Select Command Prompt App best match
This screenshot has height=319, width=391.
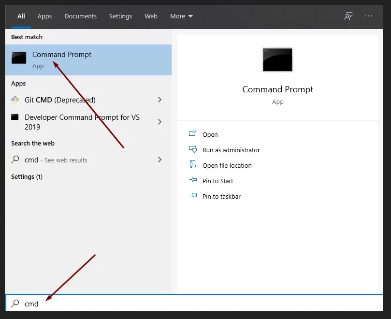[x=88, y=60]
